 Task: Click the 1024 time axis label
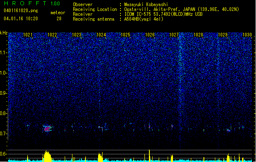pyautogui.click(x=101, y=35)
